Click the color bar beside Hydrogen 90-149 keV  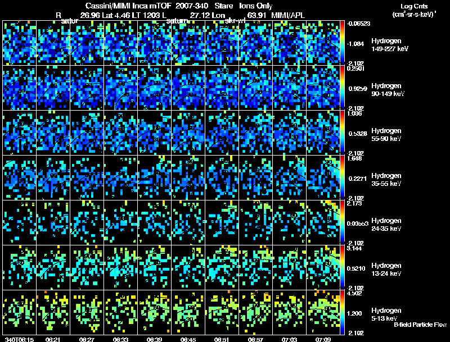point(342,88)
